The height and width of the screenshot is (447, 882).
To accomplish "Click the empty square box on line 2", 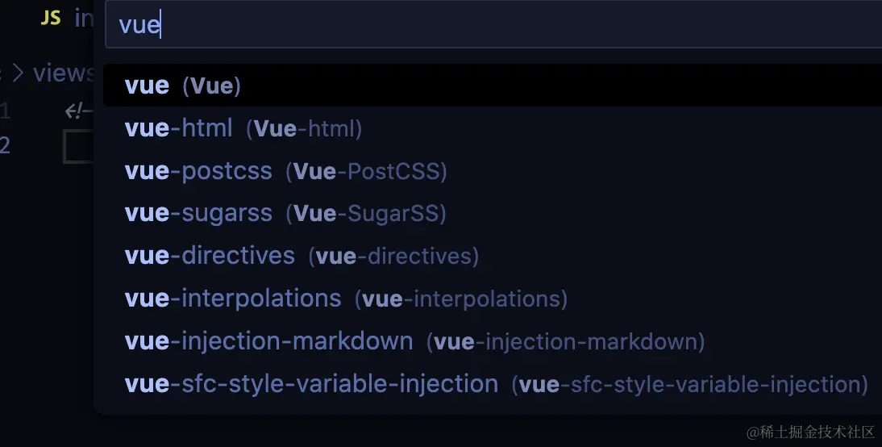I will pyautogui.click(x=79, y=147).
